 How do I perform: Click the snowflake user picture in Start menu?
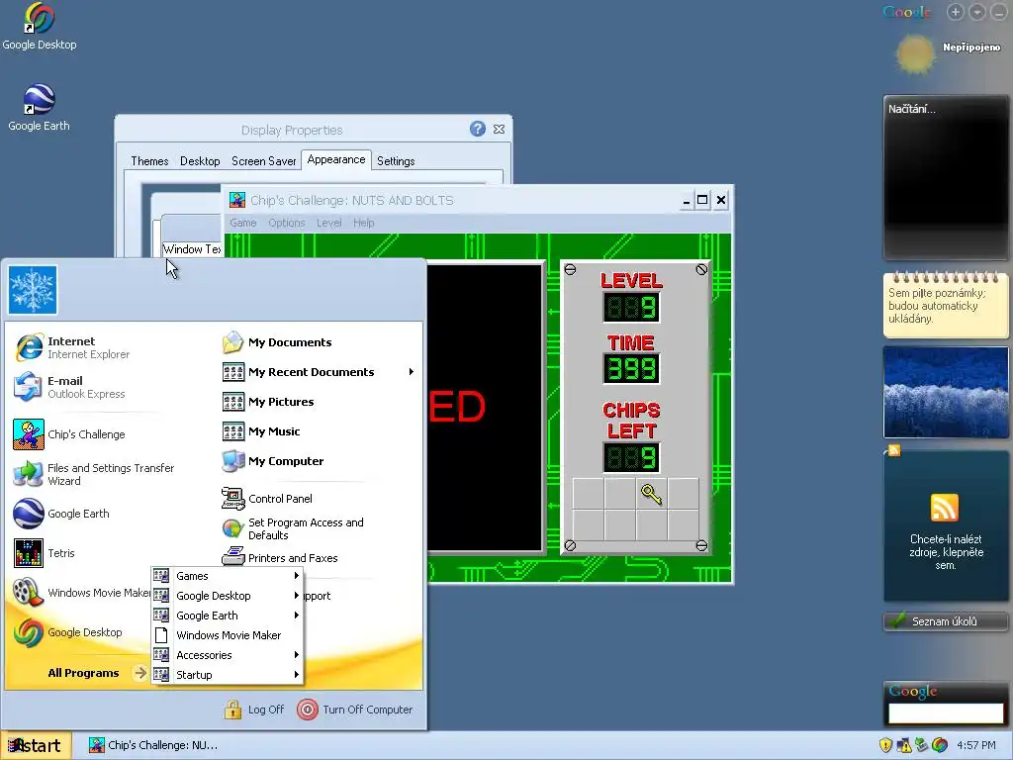click(x=33, y=290)
